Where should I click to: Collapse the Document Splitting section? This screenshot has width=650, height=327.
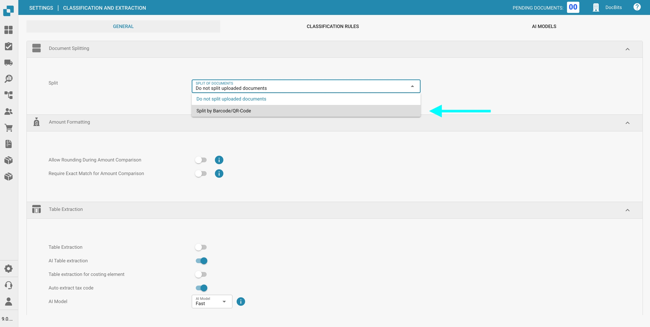point(627,49)
